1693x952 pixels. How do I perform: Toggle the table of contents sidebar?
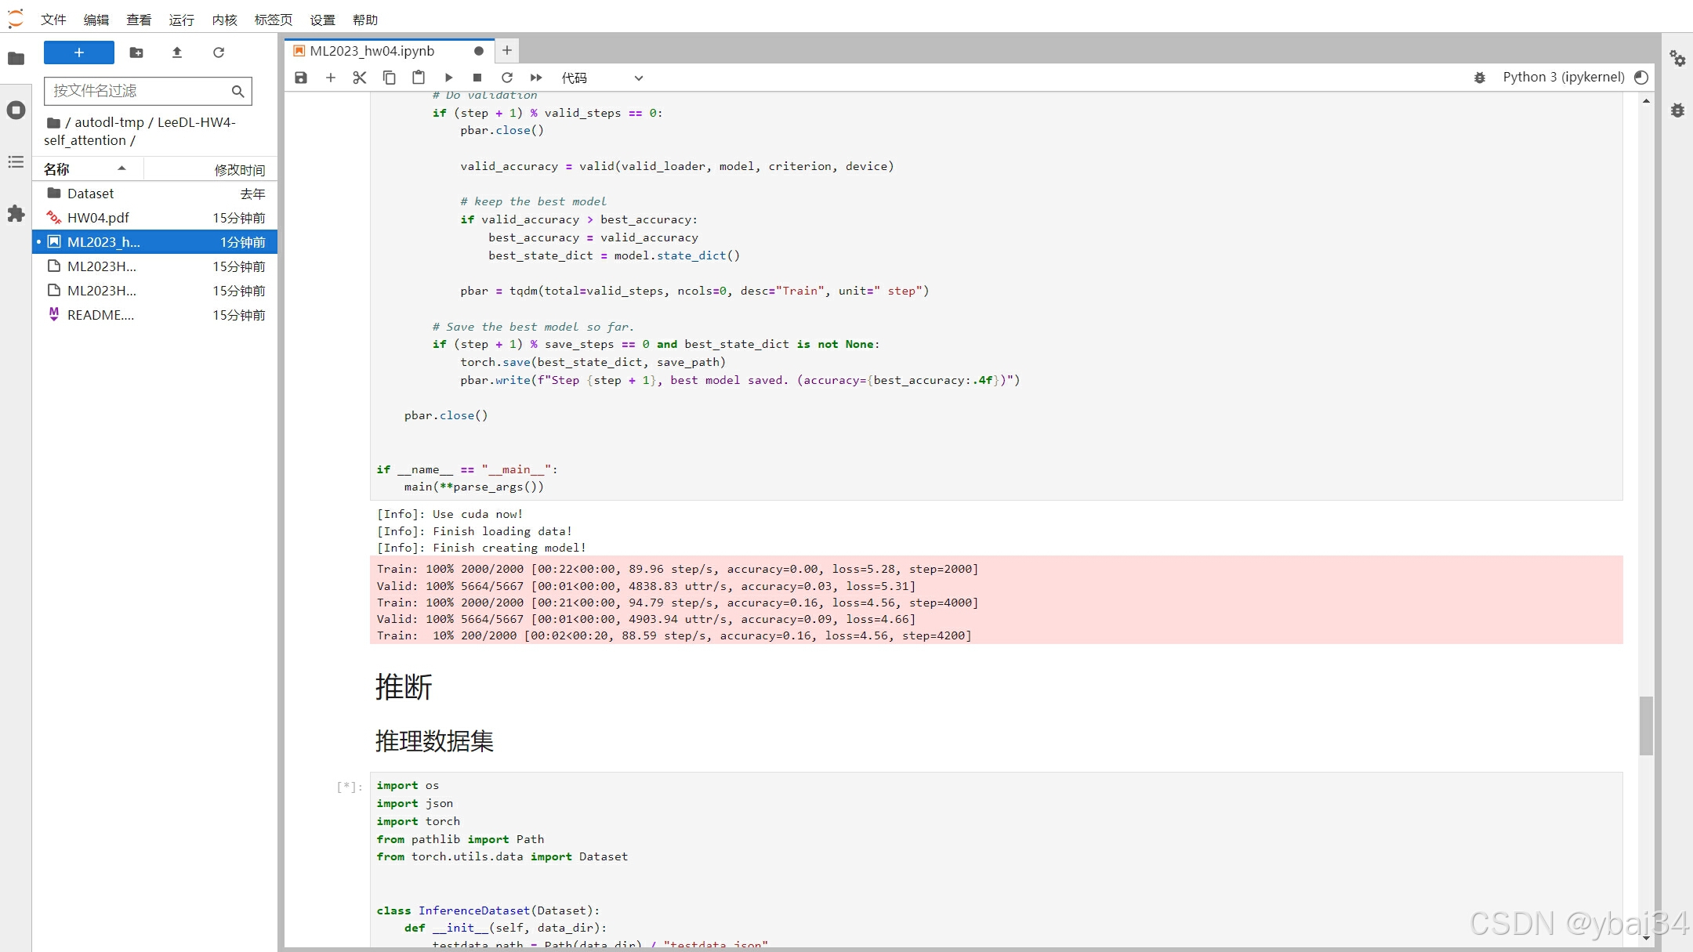tap(16, 162)
